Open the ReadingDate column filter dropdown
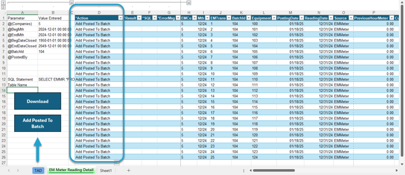 pos(331,18)
